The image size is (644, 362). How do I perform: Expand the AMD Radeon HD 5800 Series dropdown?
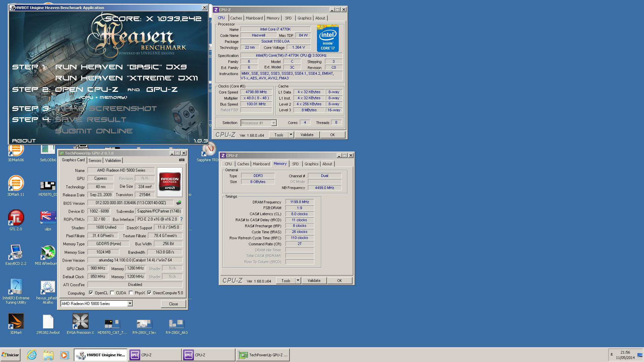130,304
